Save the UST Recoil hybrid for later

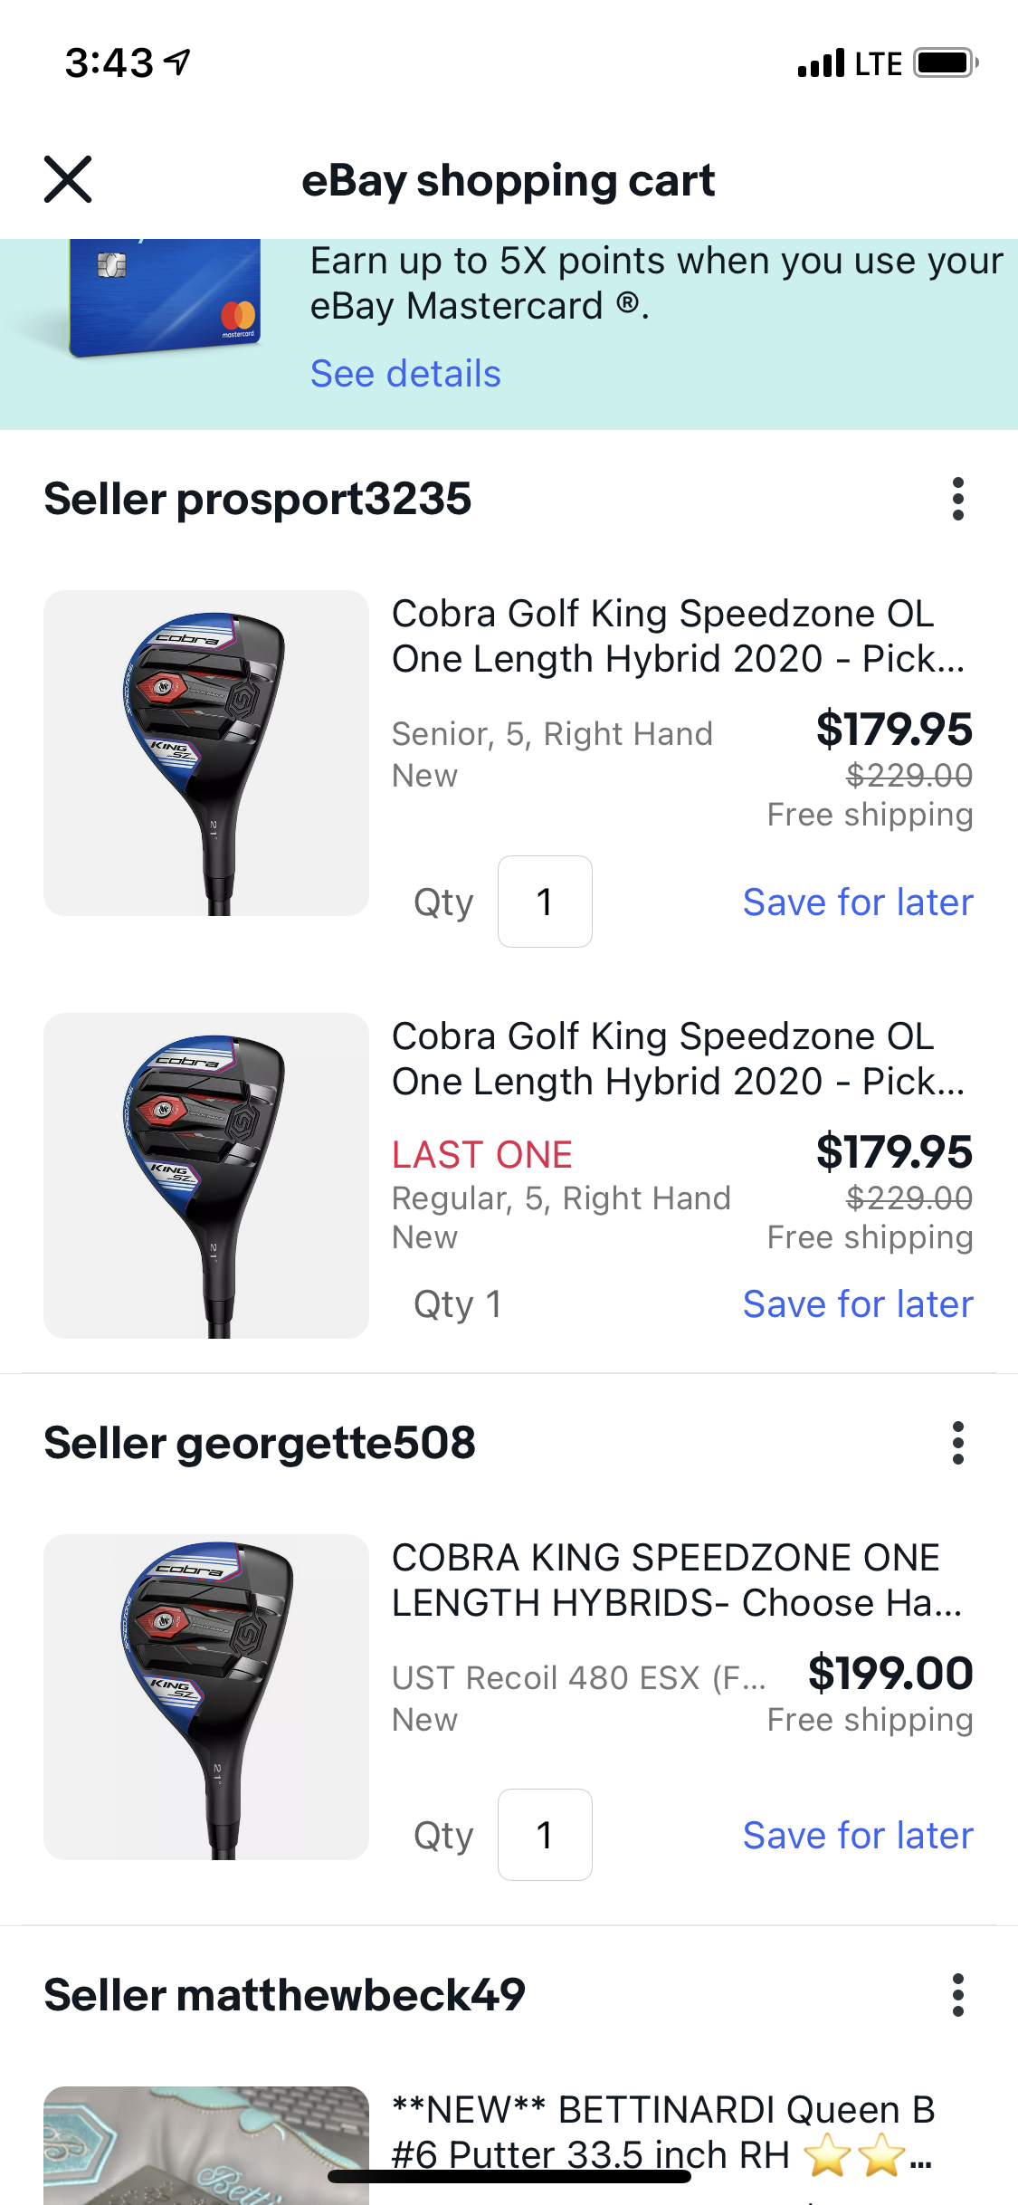(857, 1836)
